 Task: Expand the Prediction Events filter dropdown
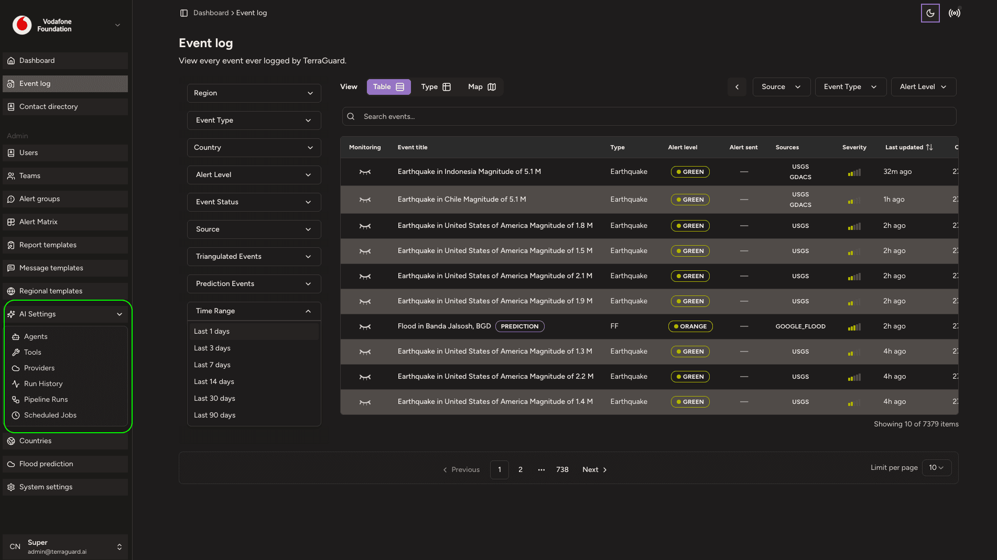click(x=254, y=284)
